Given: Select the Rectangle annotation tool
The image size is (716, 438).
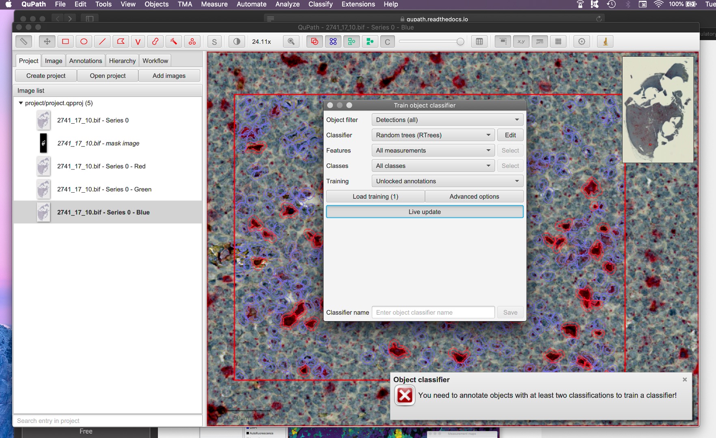Looking at the screenshot, I should point(65,41).
